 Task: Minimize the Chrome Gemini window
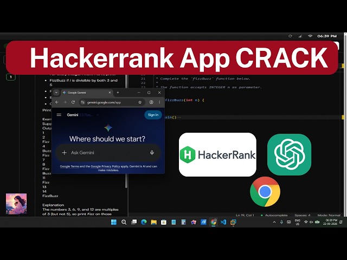tap(139, 93)
